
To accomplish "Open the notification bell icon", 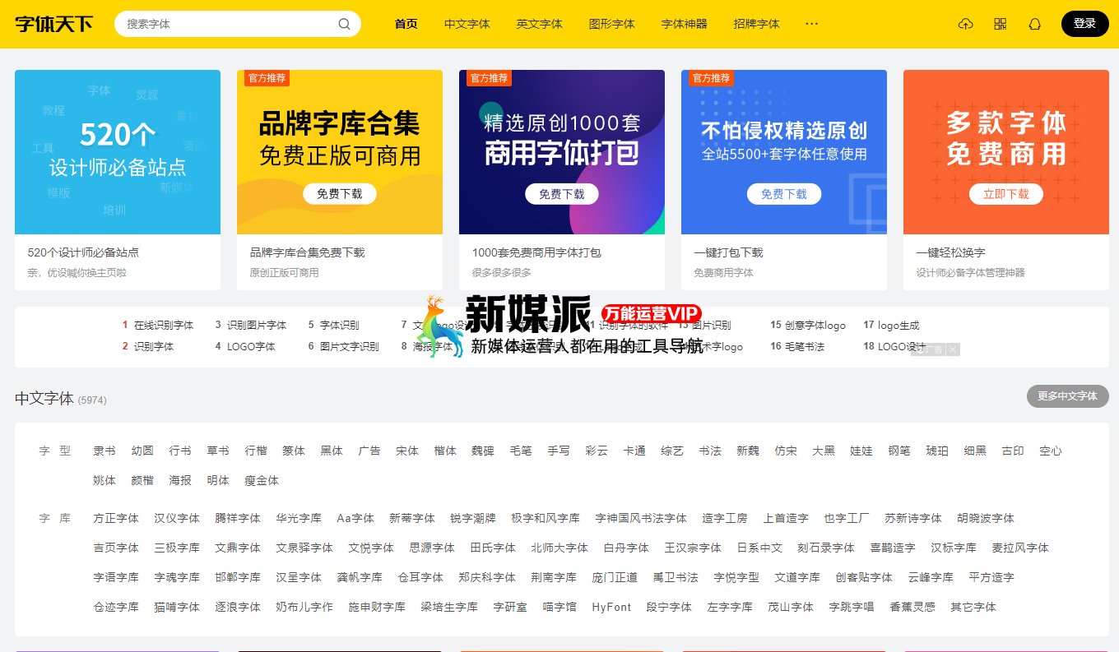I will (x=1035, y=24).
